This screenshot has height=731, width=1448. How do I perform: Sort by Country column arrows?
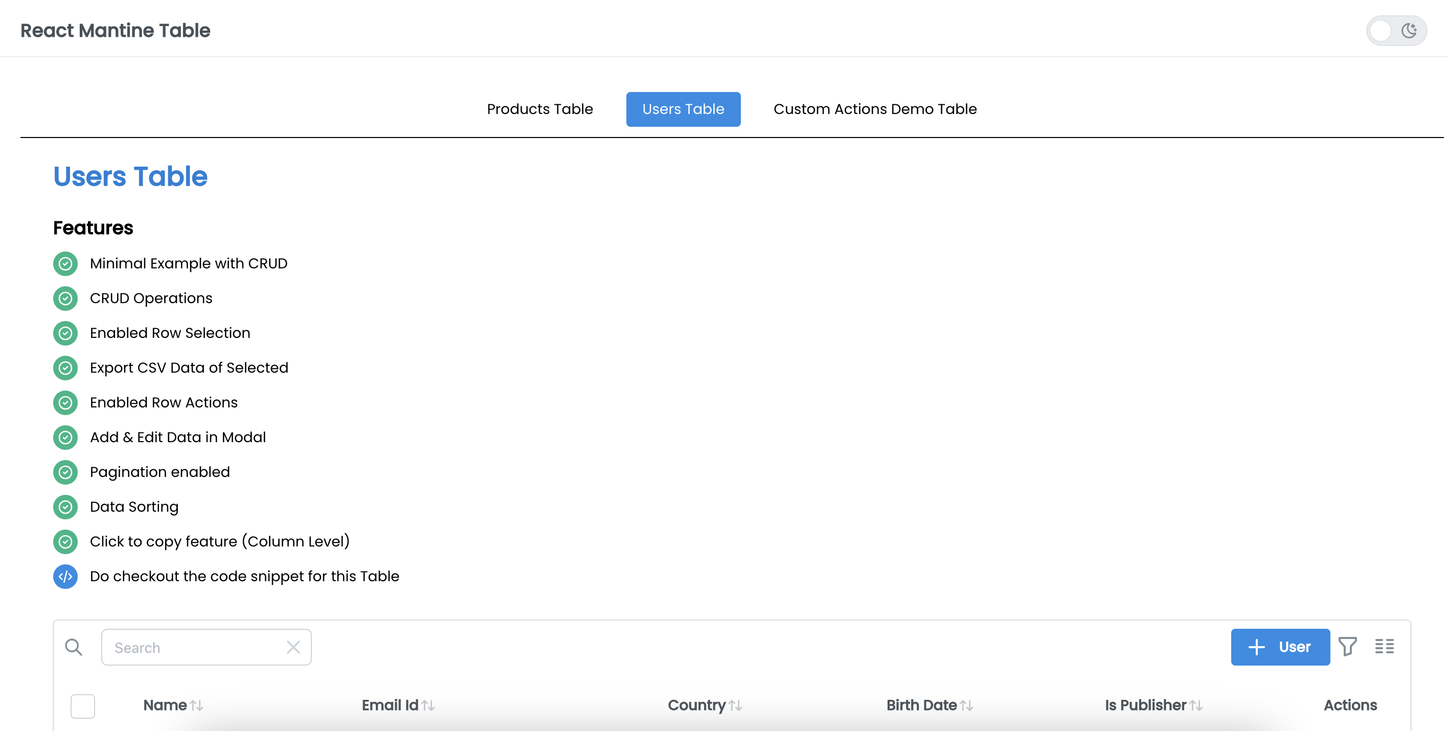(x=735, y=705)
